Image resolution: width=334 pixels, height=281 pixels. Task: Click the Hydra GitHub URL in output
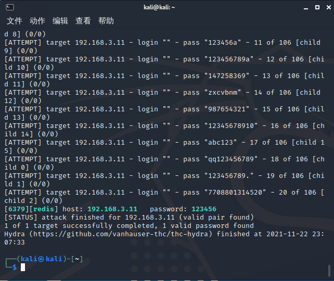click(121, 234)
